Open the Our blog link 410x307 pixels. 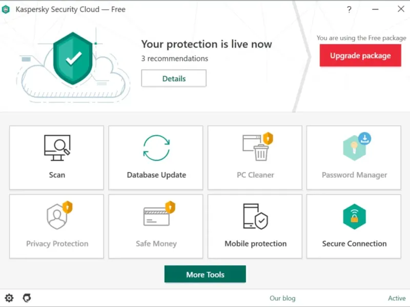click(x=282, y=298)
